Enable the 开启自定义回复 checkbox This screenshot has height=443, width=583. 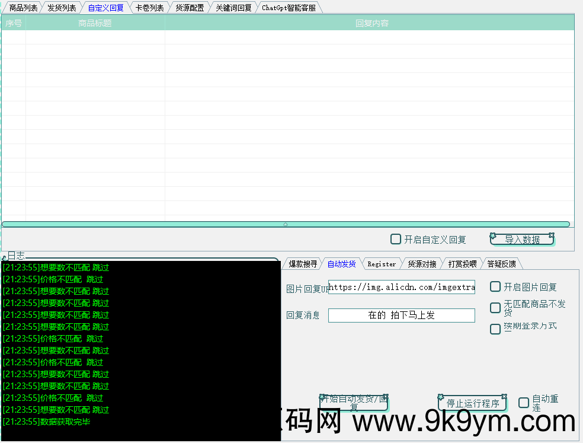[396, 240]
